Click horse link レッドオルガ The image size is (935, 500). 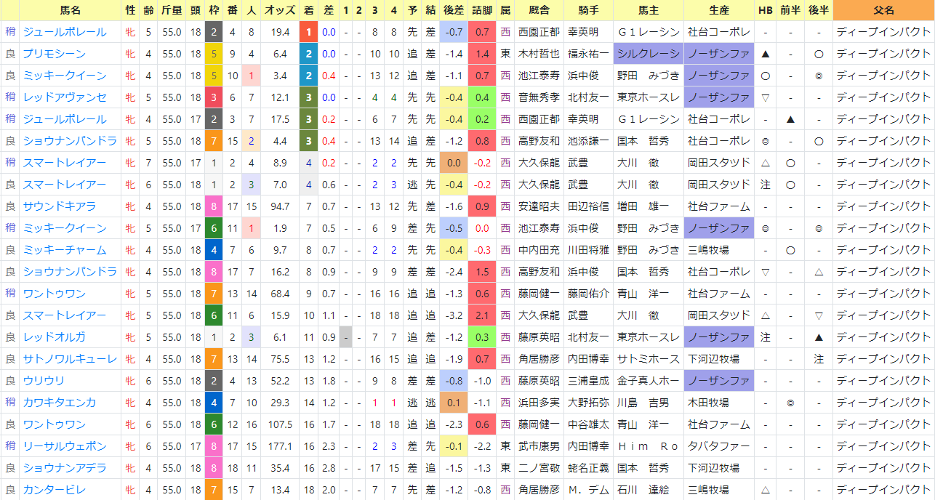click(x=54, y=337)
